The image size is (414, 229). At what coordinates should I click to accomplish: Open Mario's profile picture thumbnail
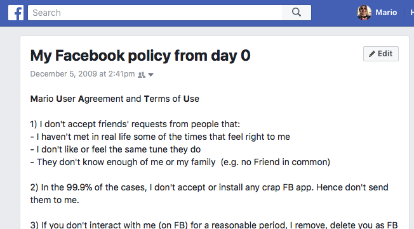364,13
